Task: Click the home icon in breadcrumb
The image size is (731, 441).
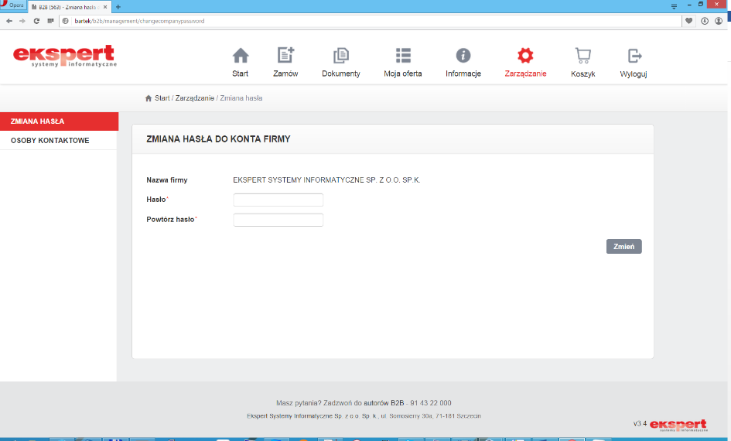Action: click(x=149, y=98)
